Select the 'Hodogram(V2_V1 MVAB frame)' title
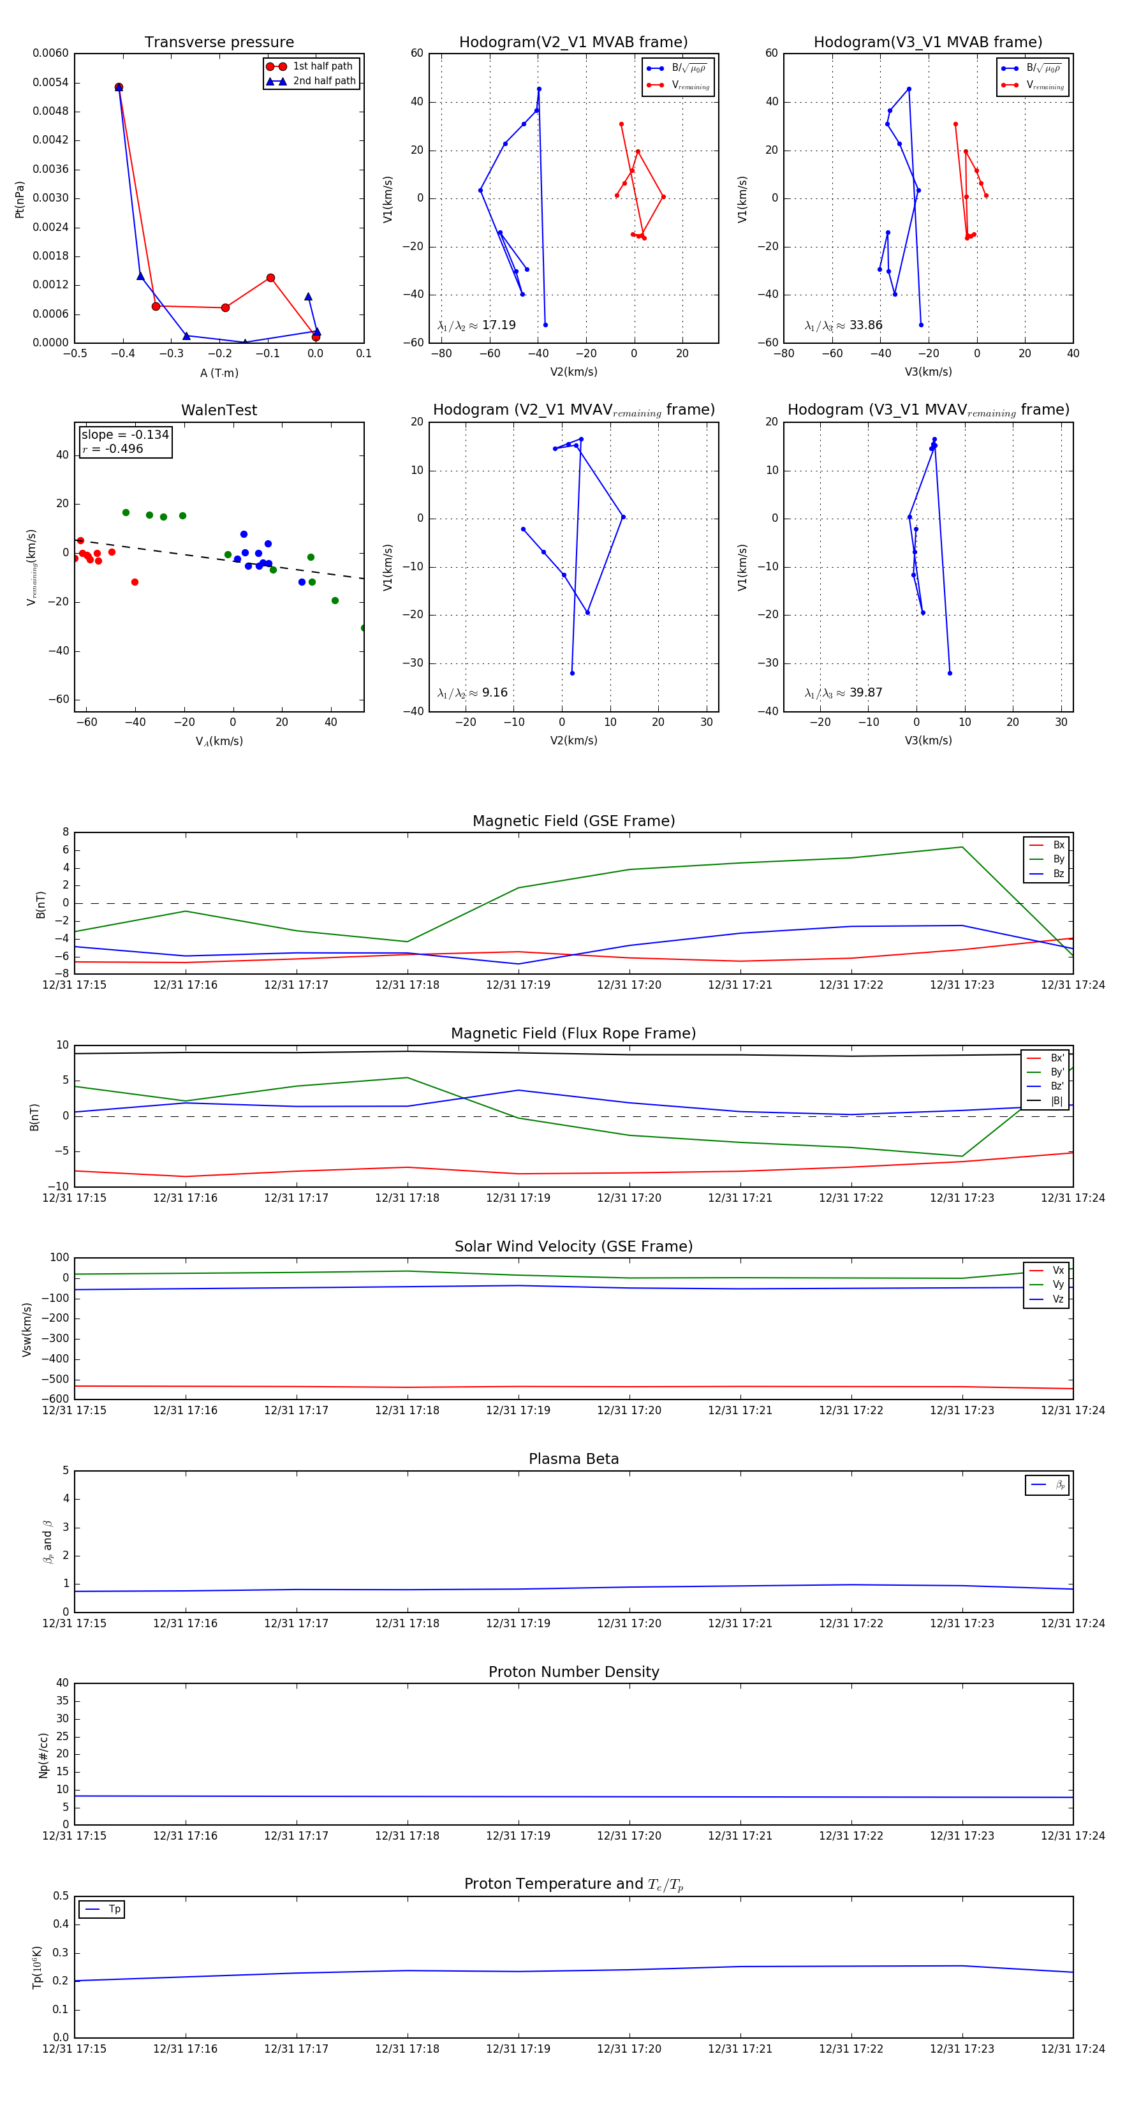The image size is (1148, 2105). click(x=573, y=43)
